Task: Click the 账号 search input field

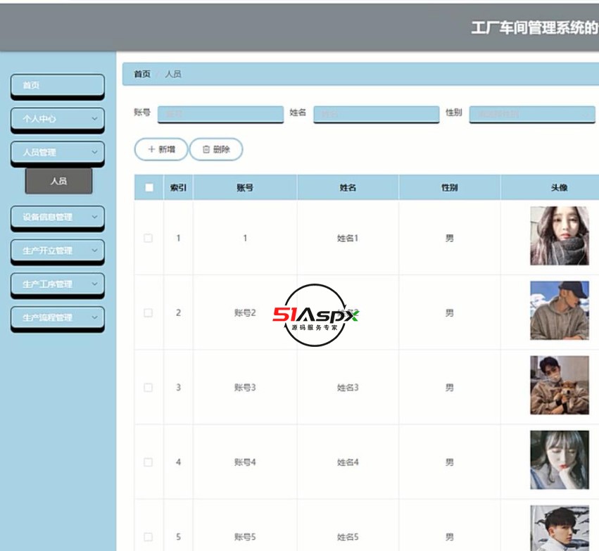Action: point(220,114)
